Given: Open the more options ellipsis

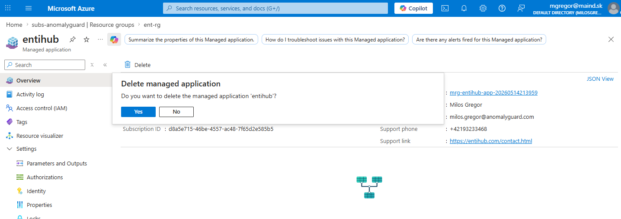Looking at the screenshot, I should 100,39.
